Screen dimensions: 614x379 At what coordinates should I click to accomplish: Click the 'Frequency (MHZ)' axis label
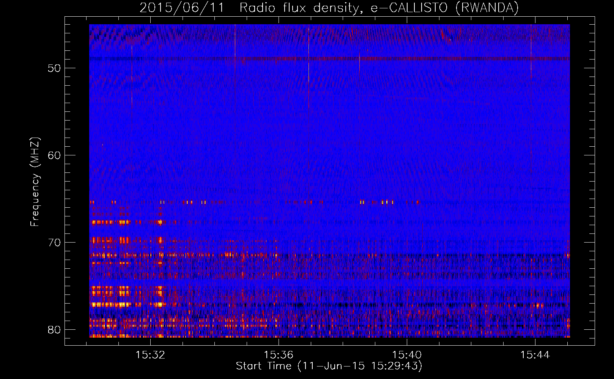[x=35, y=182]
